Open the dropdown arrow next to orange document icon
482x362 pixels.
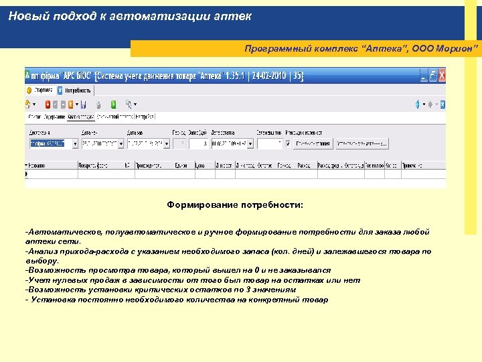77,105
